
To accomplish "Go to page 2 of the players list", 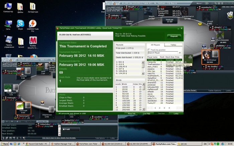I will 159,108.
